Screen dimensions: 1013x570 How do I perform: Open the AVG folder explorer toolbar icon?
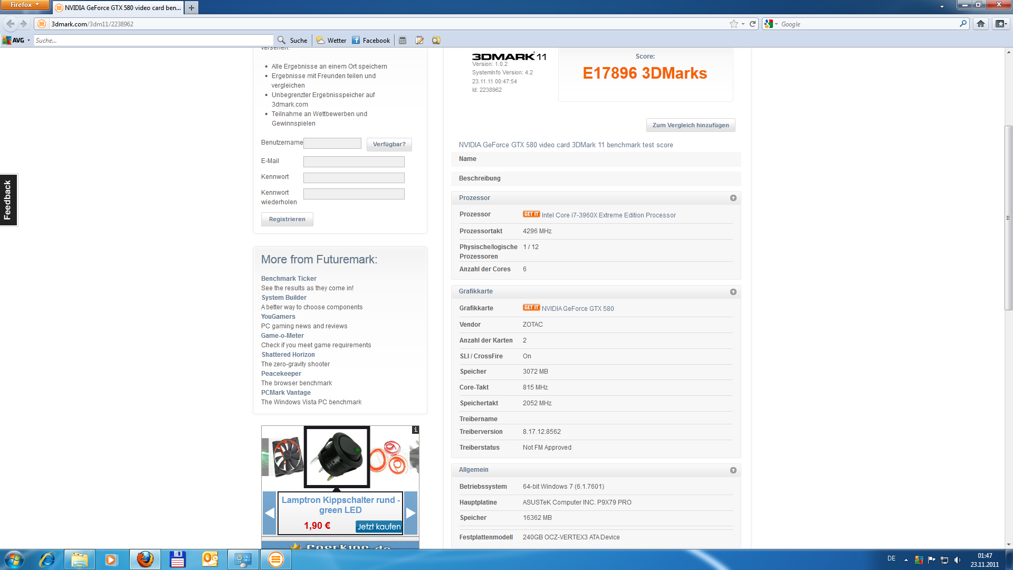click(436, 40)
